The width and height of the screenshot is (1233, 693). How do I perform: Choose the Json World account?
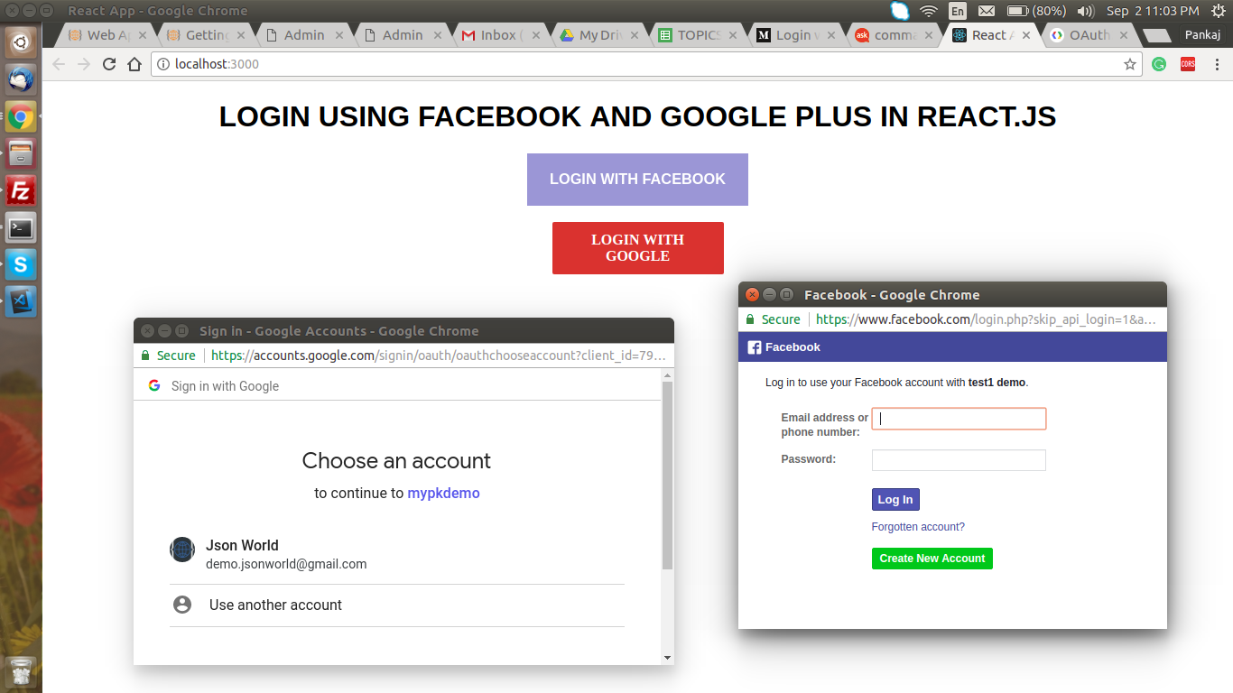(x=397, y=554)
